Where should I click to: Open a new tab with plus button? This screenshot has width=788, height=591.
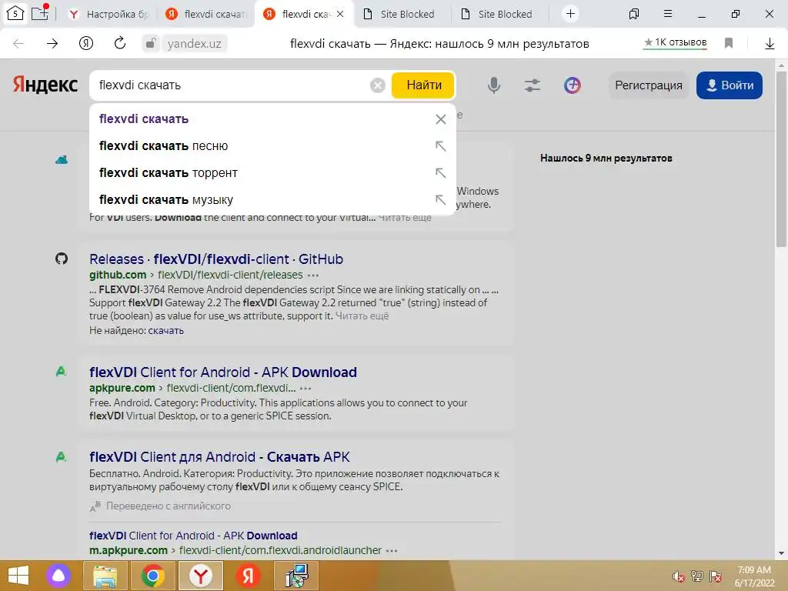click(x=570, y=14)
